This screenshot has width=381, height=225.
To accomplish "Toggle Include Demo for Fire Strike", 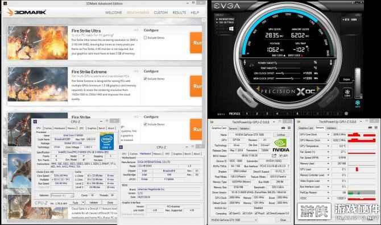I will (146, 124).
